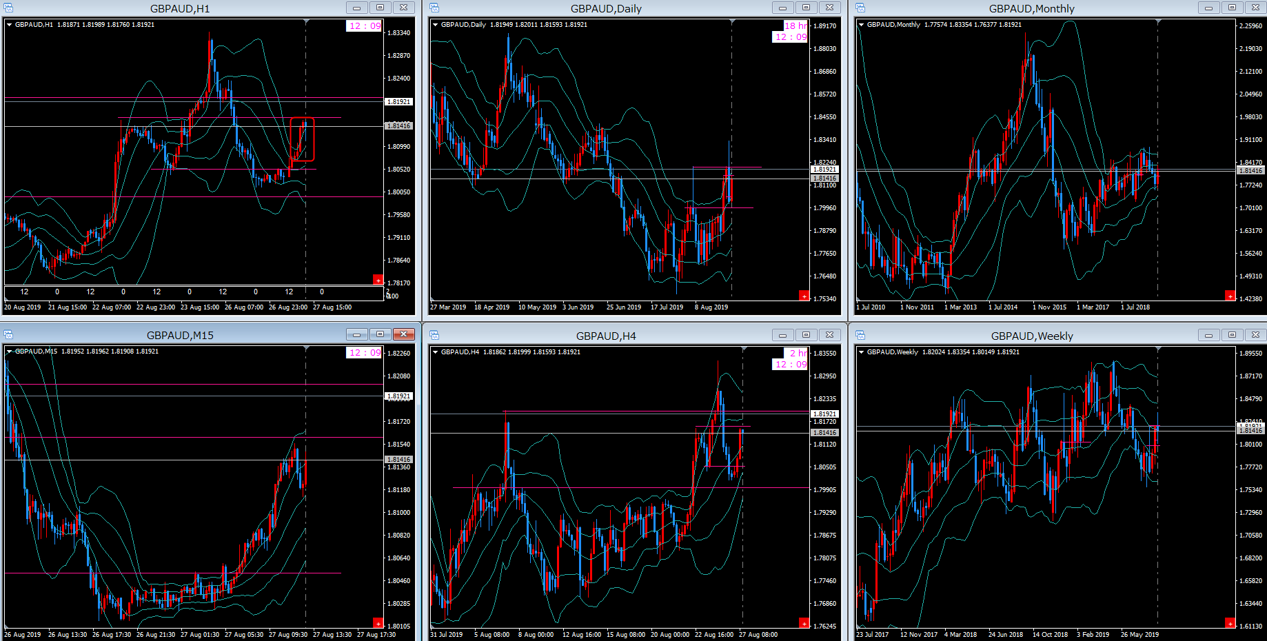Click the GBPAUD,H1 chart window icon
Viewport: 1267px width, 641px height.
[9, 8]
